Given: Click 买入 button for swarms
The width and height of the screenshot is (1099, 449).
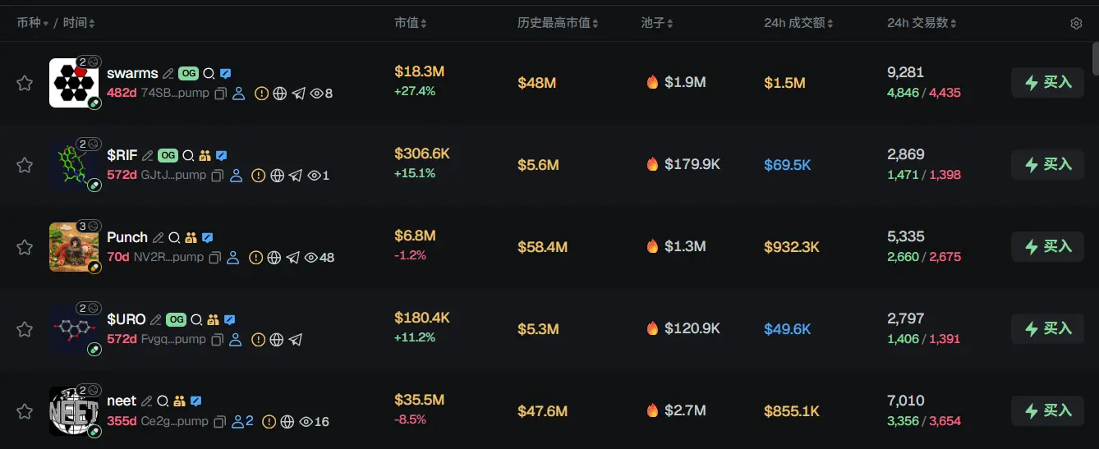Looking at the screenshot, I should click(1047, 82).
